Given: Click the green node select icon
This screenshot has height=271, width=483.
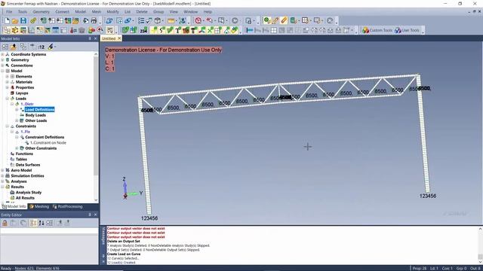Looking at the screenshot, I should pyautogui.click(x=266, y=21).
